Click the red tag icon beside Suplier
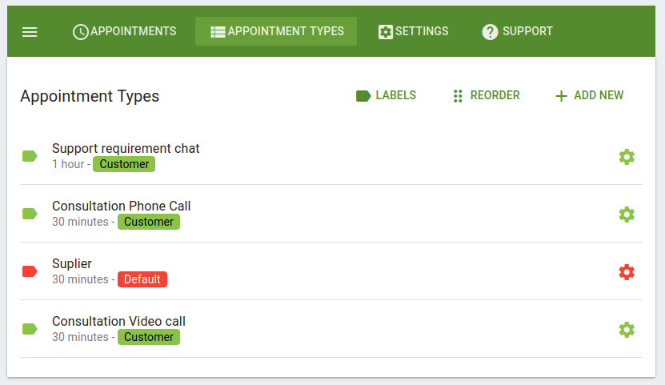The image size is (665, 385). click(30, 271)
